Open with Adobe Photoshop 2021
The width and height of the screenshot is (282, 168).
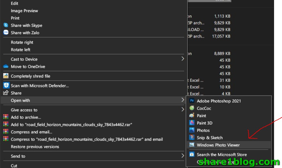coord(219,101)
